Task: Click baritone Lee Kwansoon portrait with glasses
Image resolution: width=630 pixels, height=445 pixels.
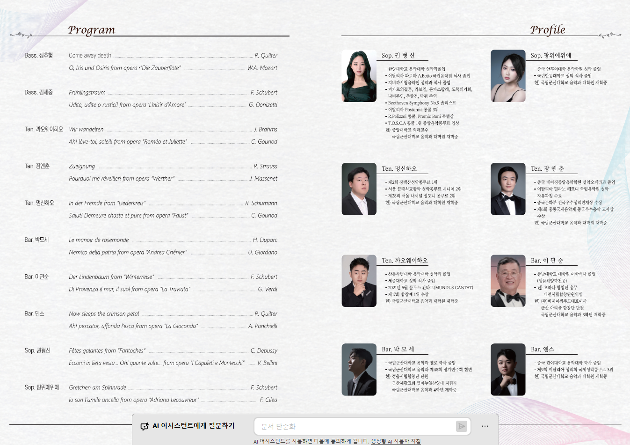Action: [508, 281]
